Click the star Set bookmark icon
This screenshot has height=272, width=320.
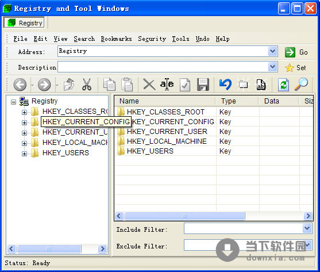click(290, 68)
